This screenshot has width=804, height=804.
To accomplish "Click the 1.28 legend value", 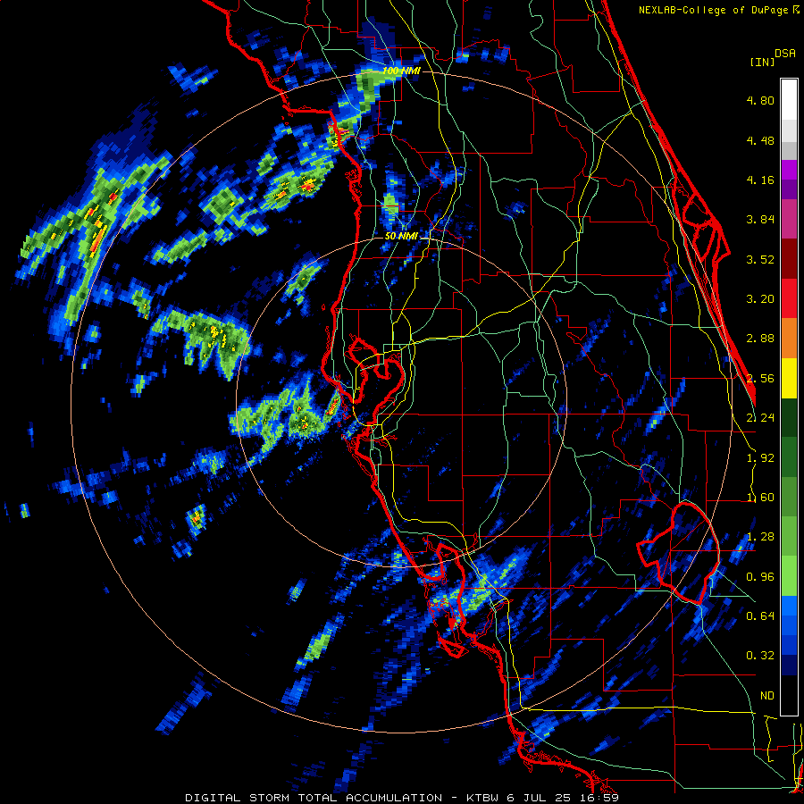I will click(x=760, y=537).
